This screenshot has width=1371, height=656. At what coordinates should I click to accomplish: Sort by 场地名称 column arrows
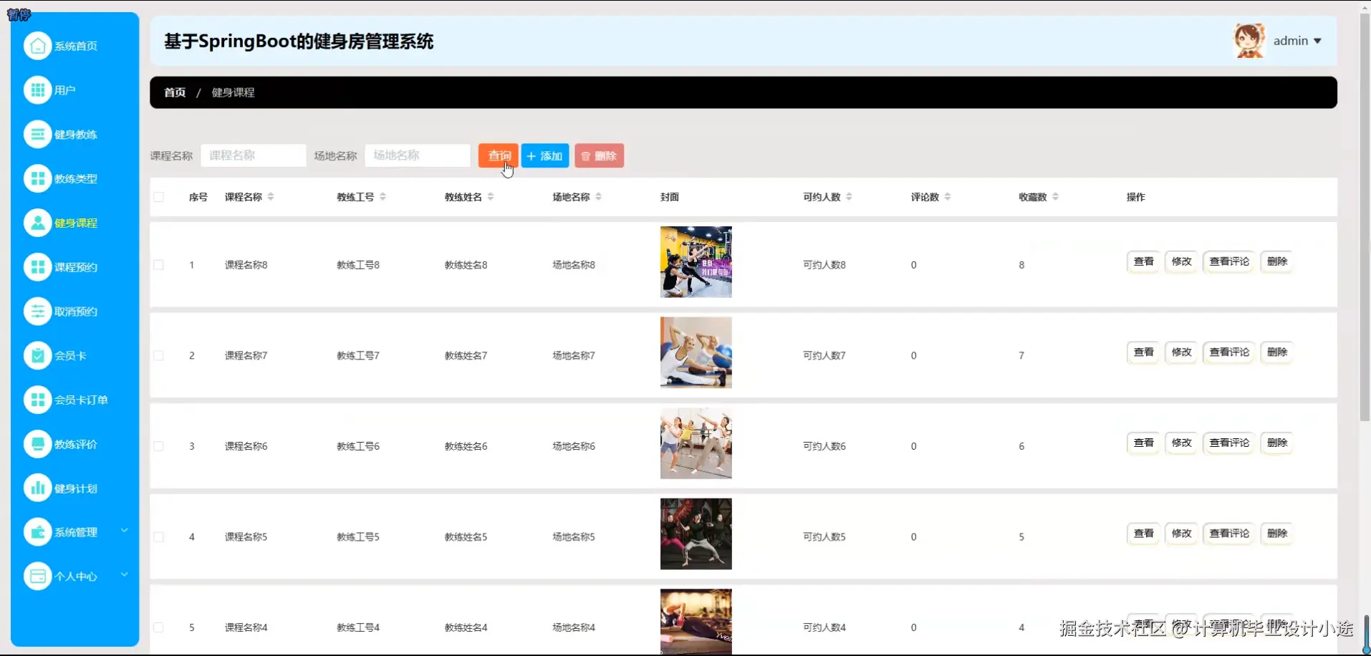(x=598, y=197)
